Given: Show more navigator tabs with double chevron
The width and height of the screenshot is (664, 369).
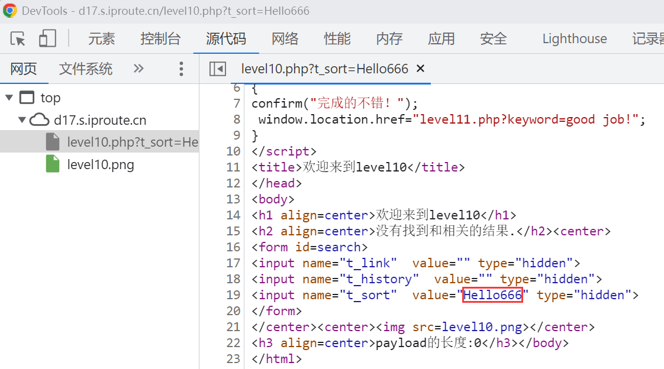Looking at the screenshot, I should point(138,69).
